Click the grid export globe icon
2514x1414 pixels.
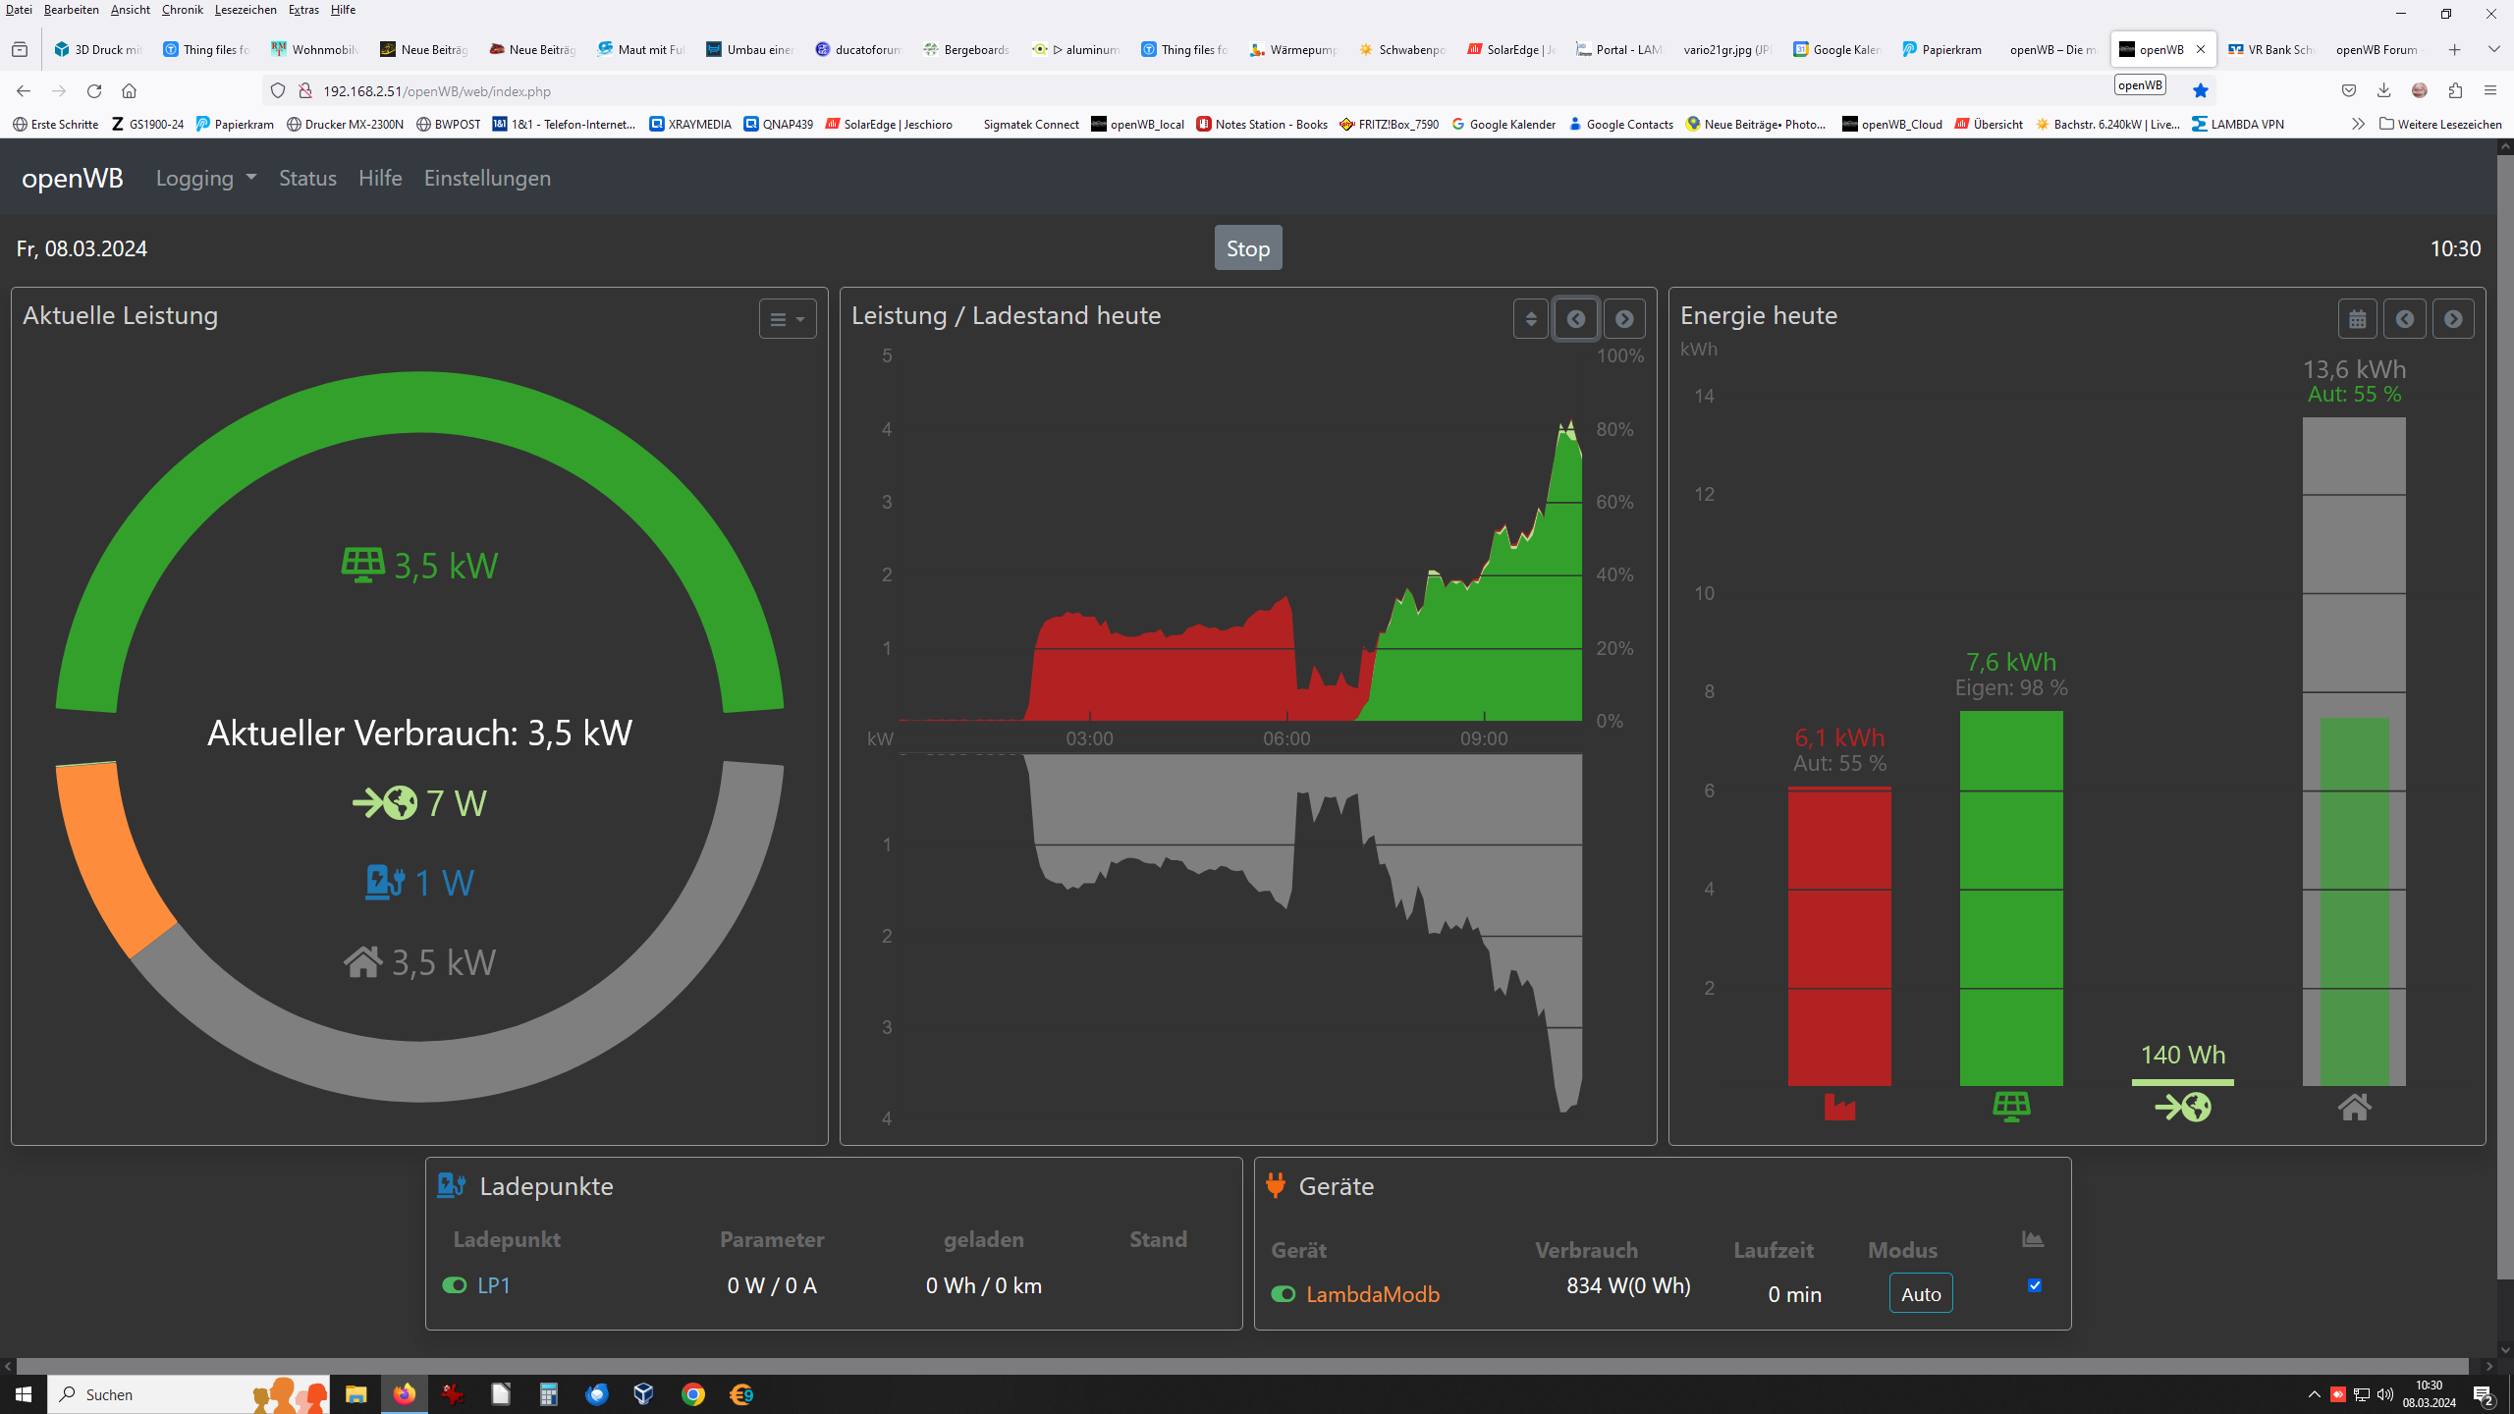2182,1108
